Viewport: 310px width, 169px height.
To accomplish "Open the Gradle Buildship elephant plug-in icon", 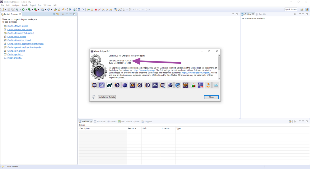I will pyautogui.click(x=109, y=85).
